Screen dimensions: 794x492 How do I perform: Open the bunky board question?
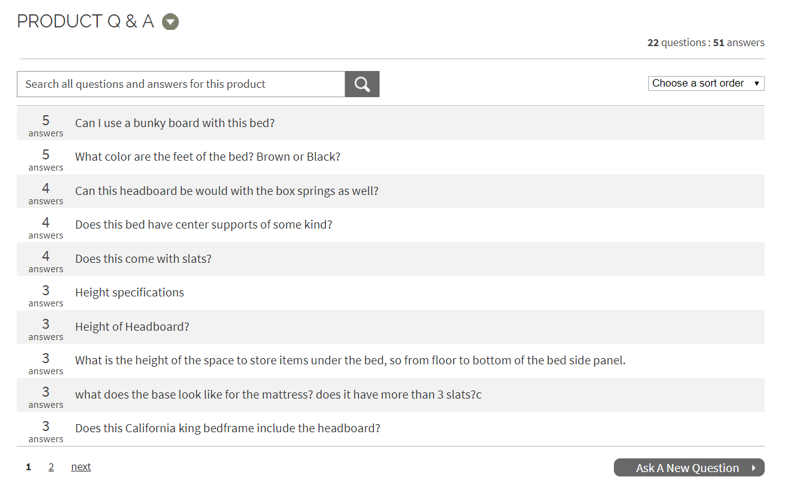click(175, 123)
